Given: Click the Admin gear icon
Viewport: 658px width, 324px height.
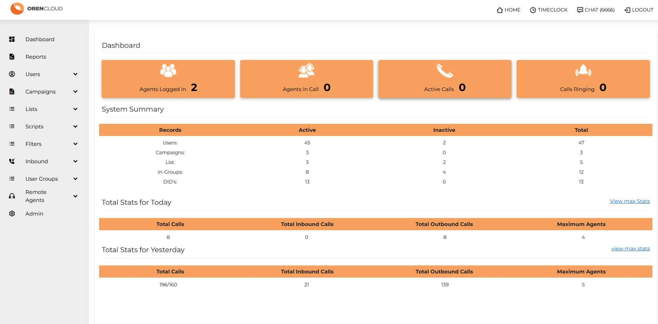Looking at the screenshot, I should (12, 214).
